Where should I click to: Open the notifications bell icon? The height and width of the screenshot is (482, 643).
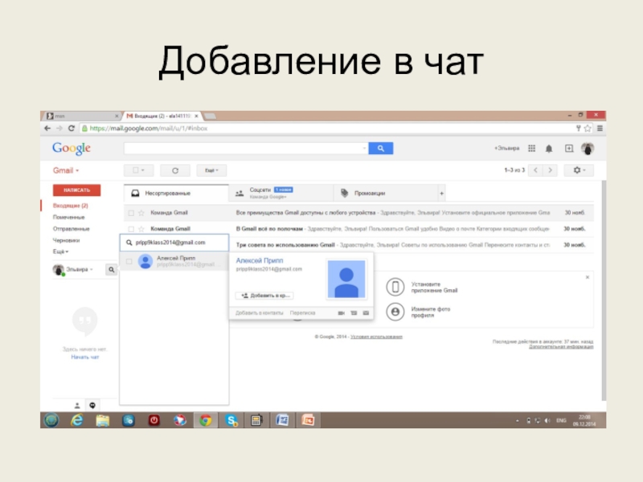click(x=549, y=149)
